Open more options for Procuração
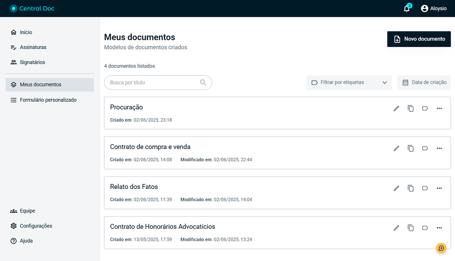 [x=439, y=108]
